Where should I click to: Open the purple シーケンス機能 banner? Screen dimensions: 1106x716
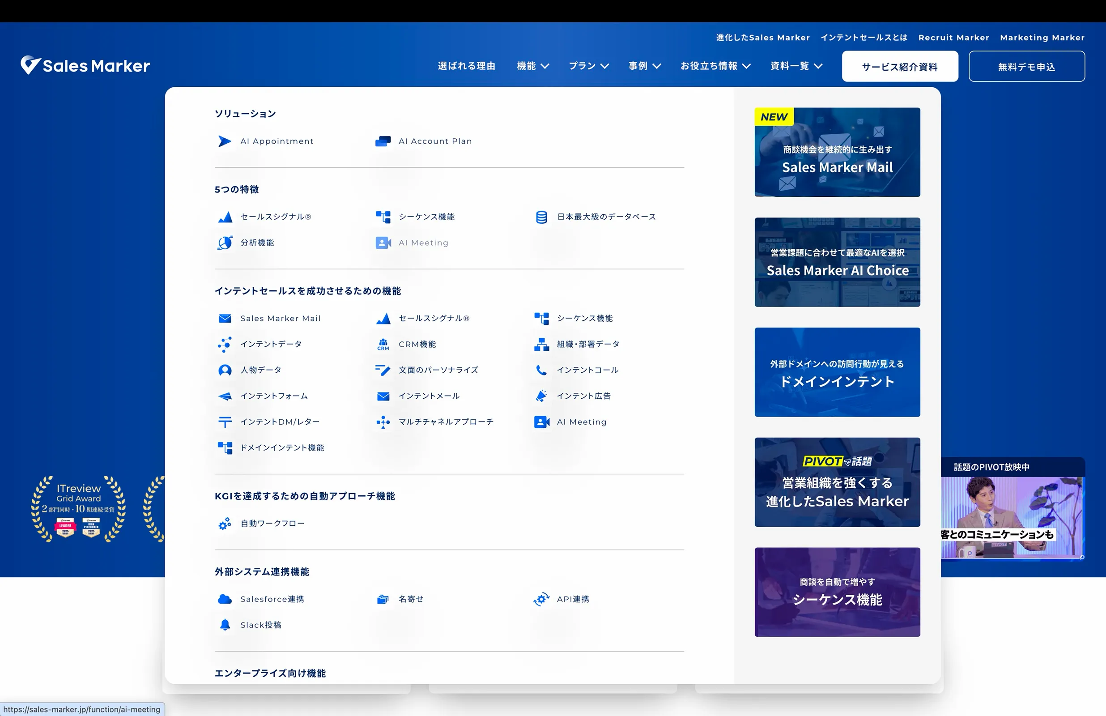(837, 592)
